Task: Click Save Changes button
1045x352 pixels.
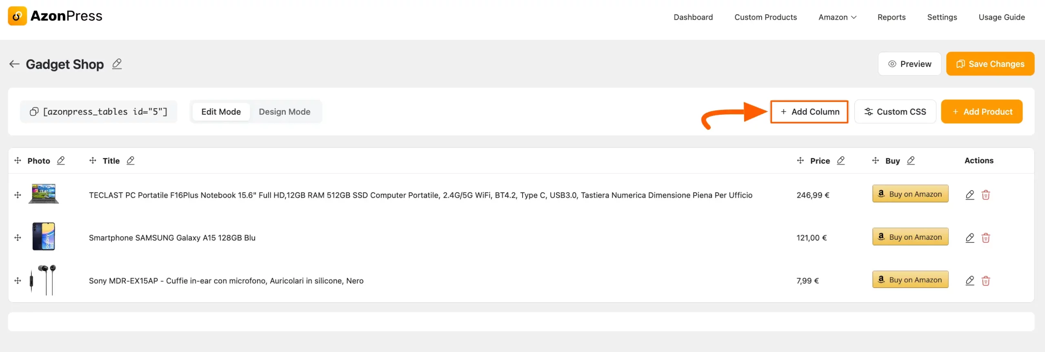Action: coord(990,64)
